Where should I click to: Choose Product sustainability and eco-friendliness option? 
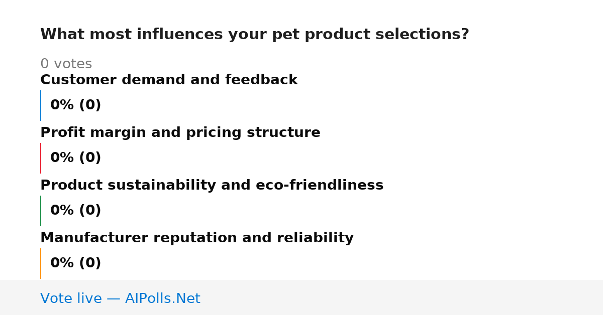point(212,185)
